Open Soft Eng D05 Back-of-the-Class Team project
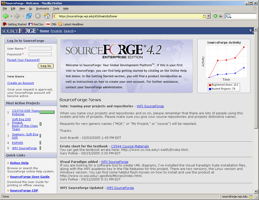Viewport: 259px width, 200px height. [x=25, y=124]
